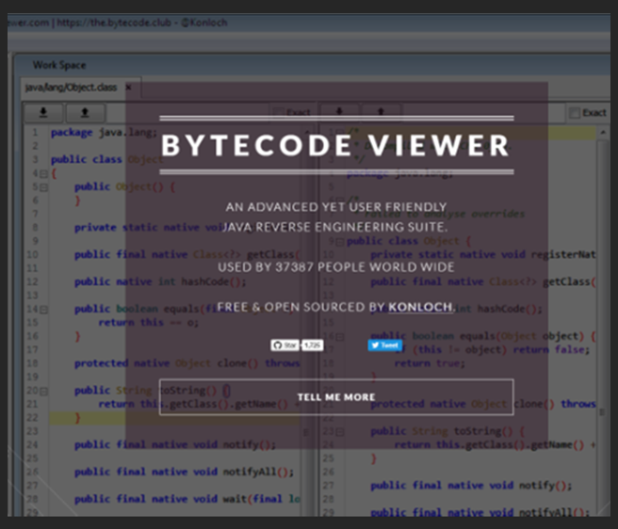Star the project via GitHub Star button
The width and height of the screenshot is (618, 529).
point(285,345)
